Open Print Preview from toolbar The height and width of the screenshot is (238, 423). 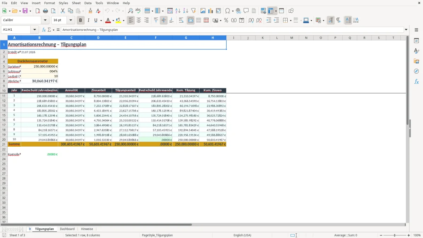[53, 11]
